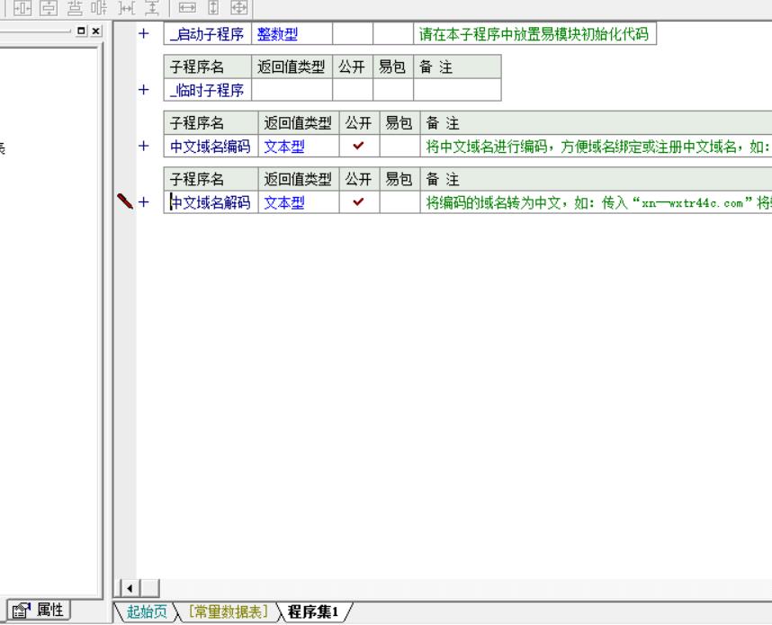This screenshot has height=625, width=772.
Task: Select the 中文域名解码 name cell
Action: (211, 201)
